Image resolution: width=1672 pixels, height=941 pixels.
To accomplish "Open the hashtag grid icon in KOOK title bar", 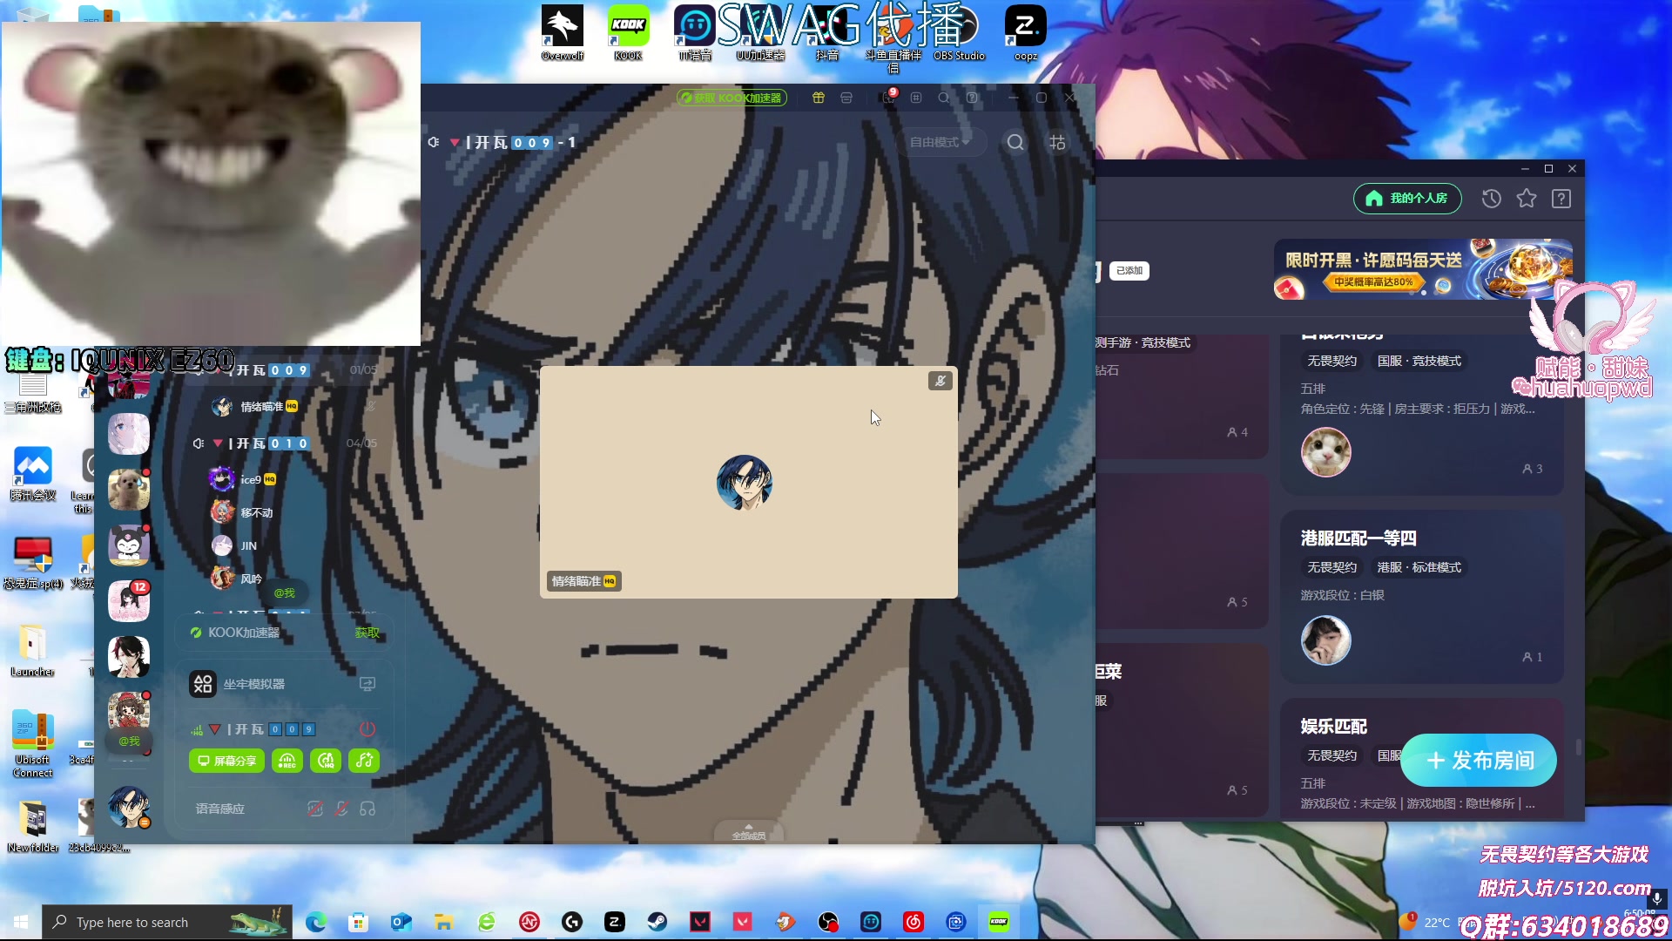I will click(916, 98).
